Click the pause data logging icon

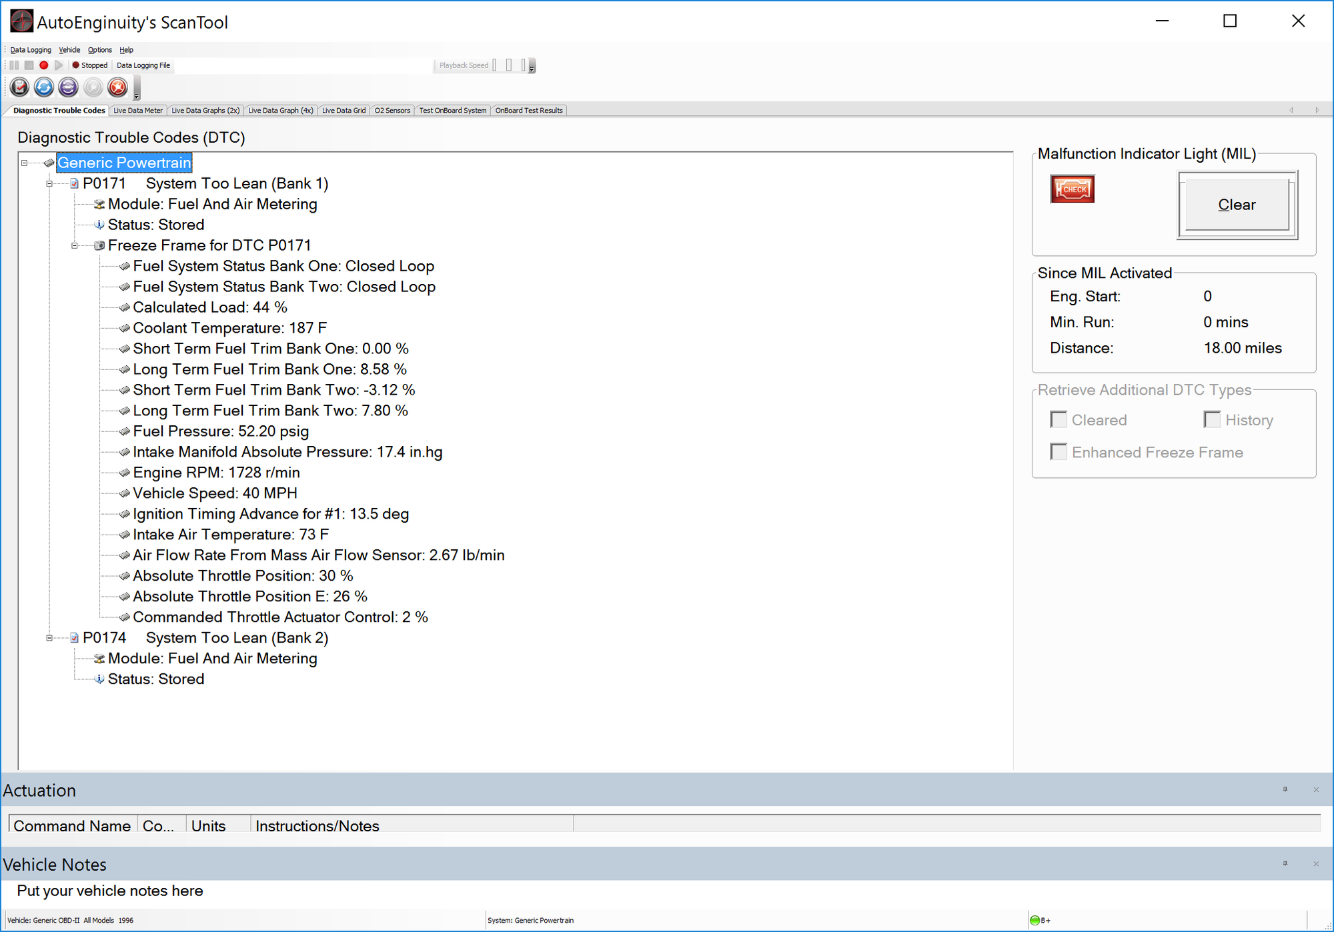(15, 65)
